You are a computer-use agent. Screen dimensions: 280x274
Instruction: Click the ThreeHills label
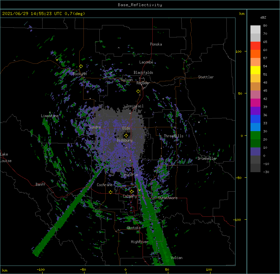(x=173, y=136)
